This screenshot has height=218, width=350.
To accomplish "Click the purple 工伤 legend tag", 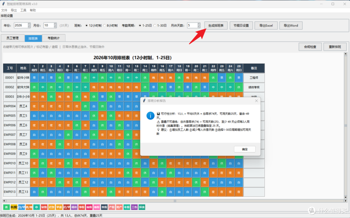I will 134,207.
